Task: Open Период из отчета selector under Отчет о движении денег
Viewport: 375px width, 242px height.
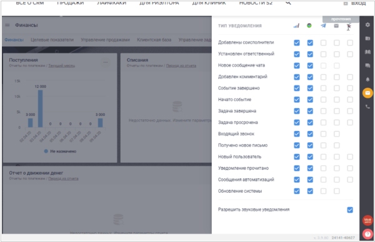Action: coord(63,178)
